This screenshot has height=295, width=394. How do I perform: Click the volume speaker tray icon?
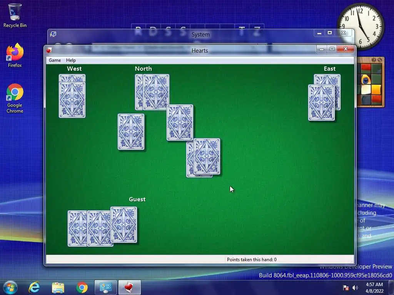click(355, 287)
